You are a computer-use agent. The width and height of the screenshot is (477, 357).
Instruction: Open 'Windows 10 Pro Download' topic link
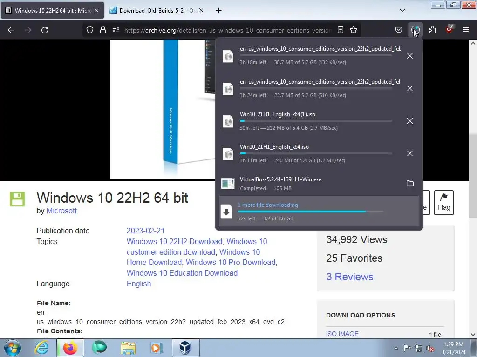click(231, 262)
